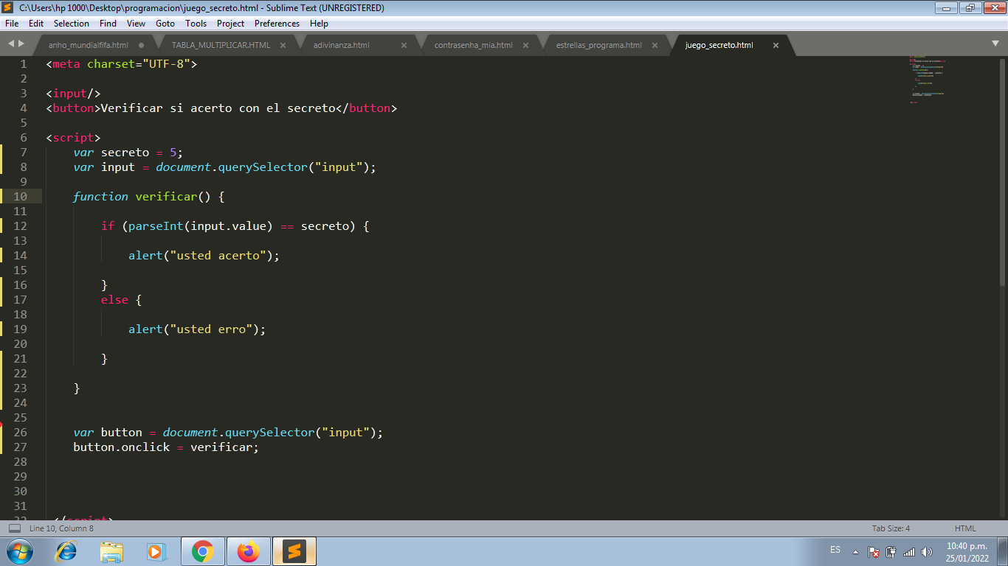The image size is (1008, 566).
Task: Click the "var button = document.querySelector" line
Action: coord(228,433)
